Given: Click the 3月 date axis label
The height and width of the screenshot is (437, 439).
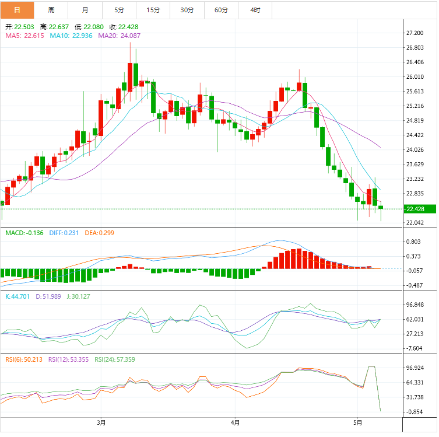Looking at the screenshot, I should (x=101, y=422).
